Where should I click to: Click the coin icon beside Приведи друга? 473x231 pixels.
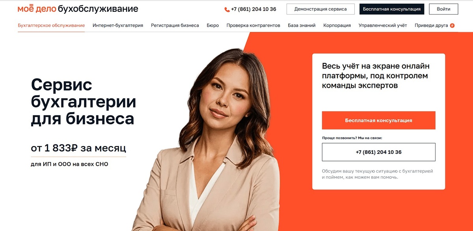(x=452, y=26)
